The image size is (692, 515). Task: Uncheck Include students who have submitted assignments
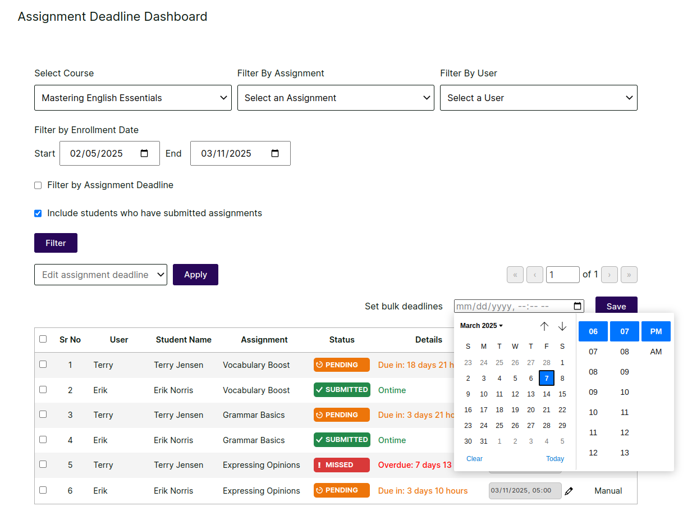[x=38, y=213]
